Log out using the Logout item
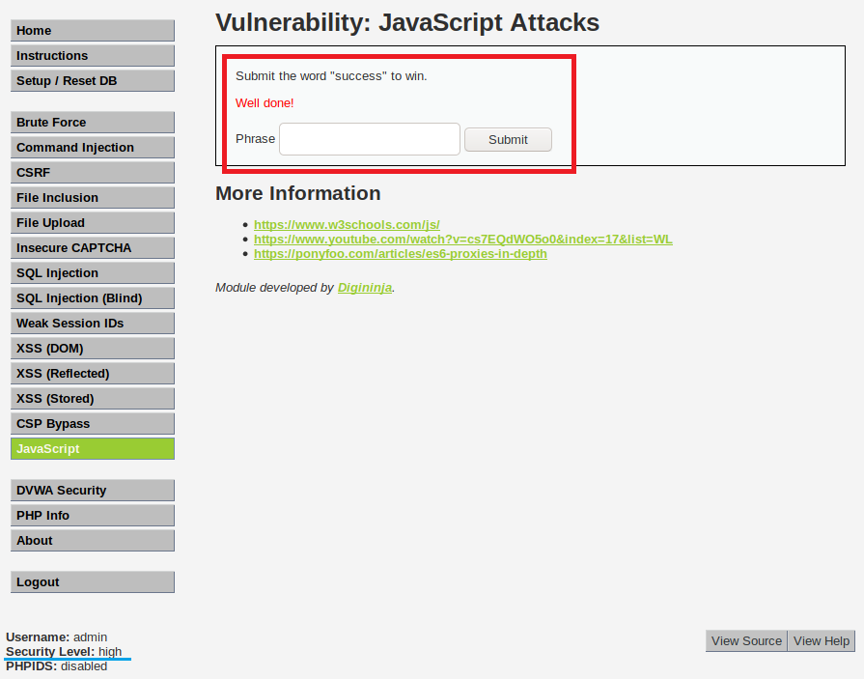 [x=93, y=582]
